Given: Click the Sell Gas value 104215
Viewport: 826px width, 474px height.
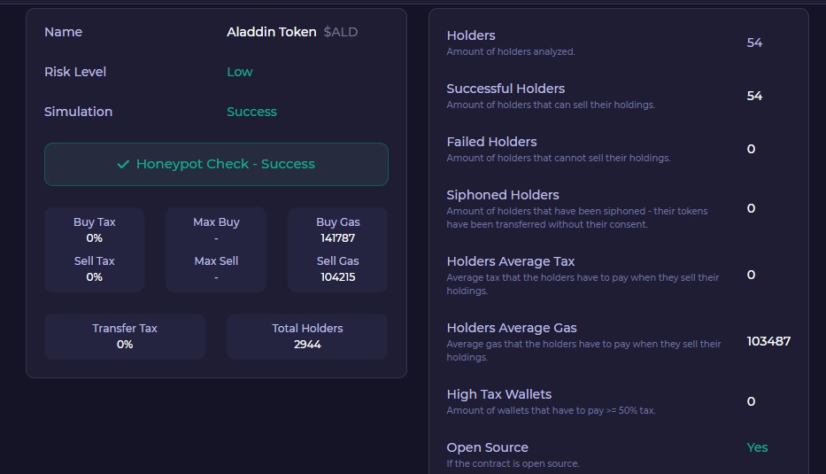Looking at the screenshot, I should click(x=337, y=277).
